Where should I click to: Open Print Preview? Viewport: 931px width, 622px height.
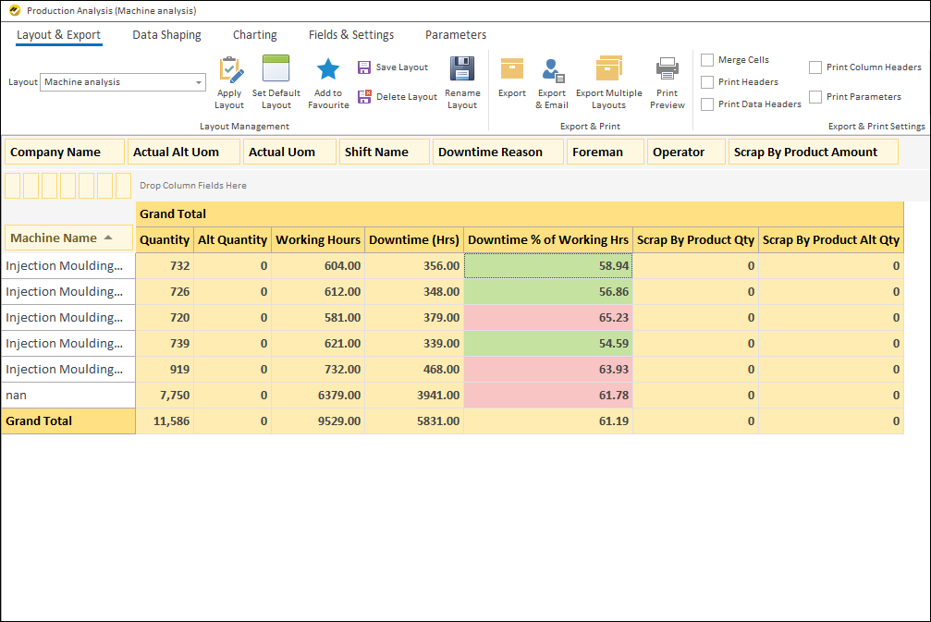pos(667,70)
